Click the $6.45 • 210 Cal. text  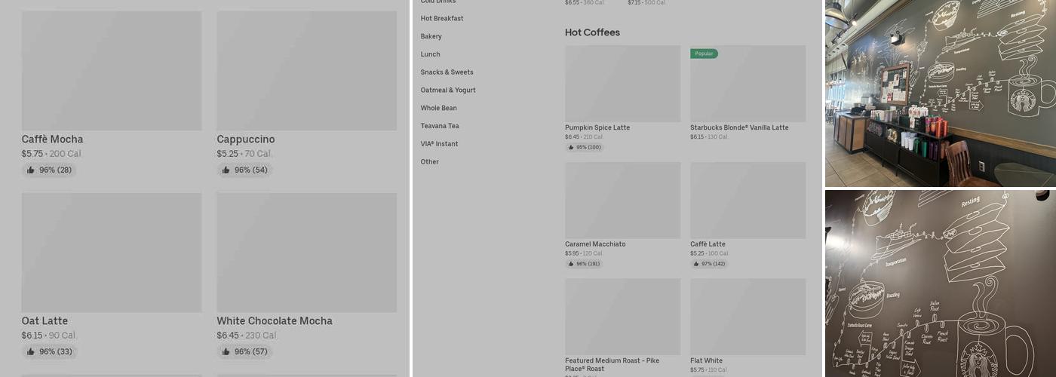pyautogui.click(x=585, y=137)
